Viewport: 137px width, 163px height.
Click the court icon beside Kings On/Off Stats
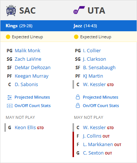(10, 106)
